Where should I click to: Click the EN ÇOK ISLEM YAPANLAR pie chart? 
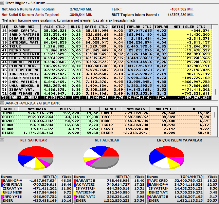click(167, 158)
